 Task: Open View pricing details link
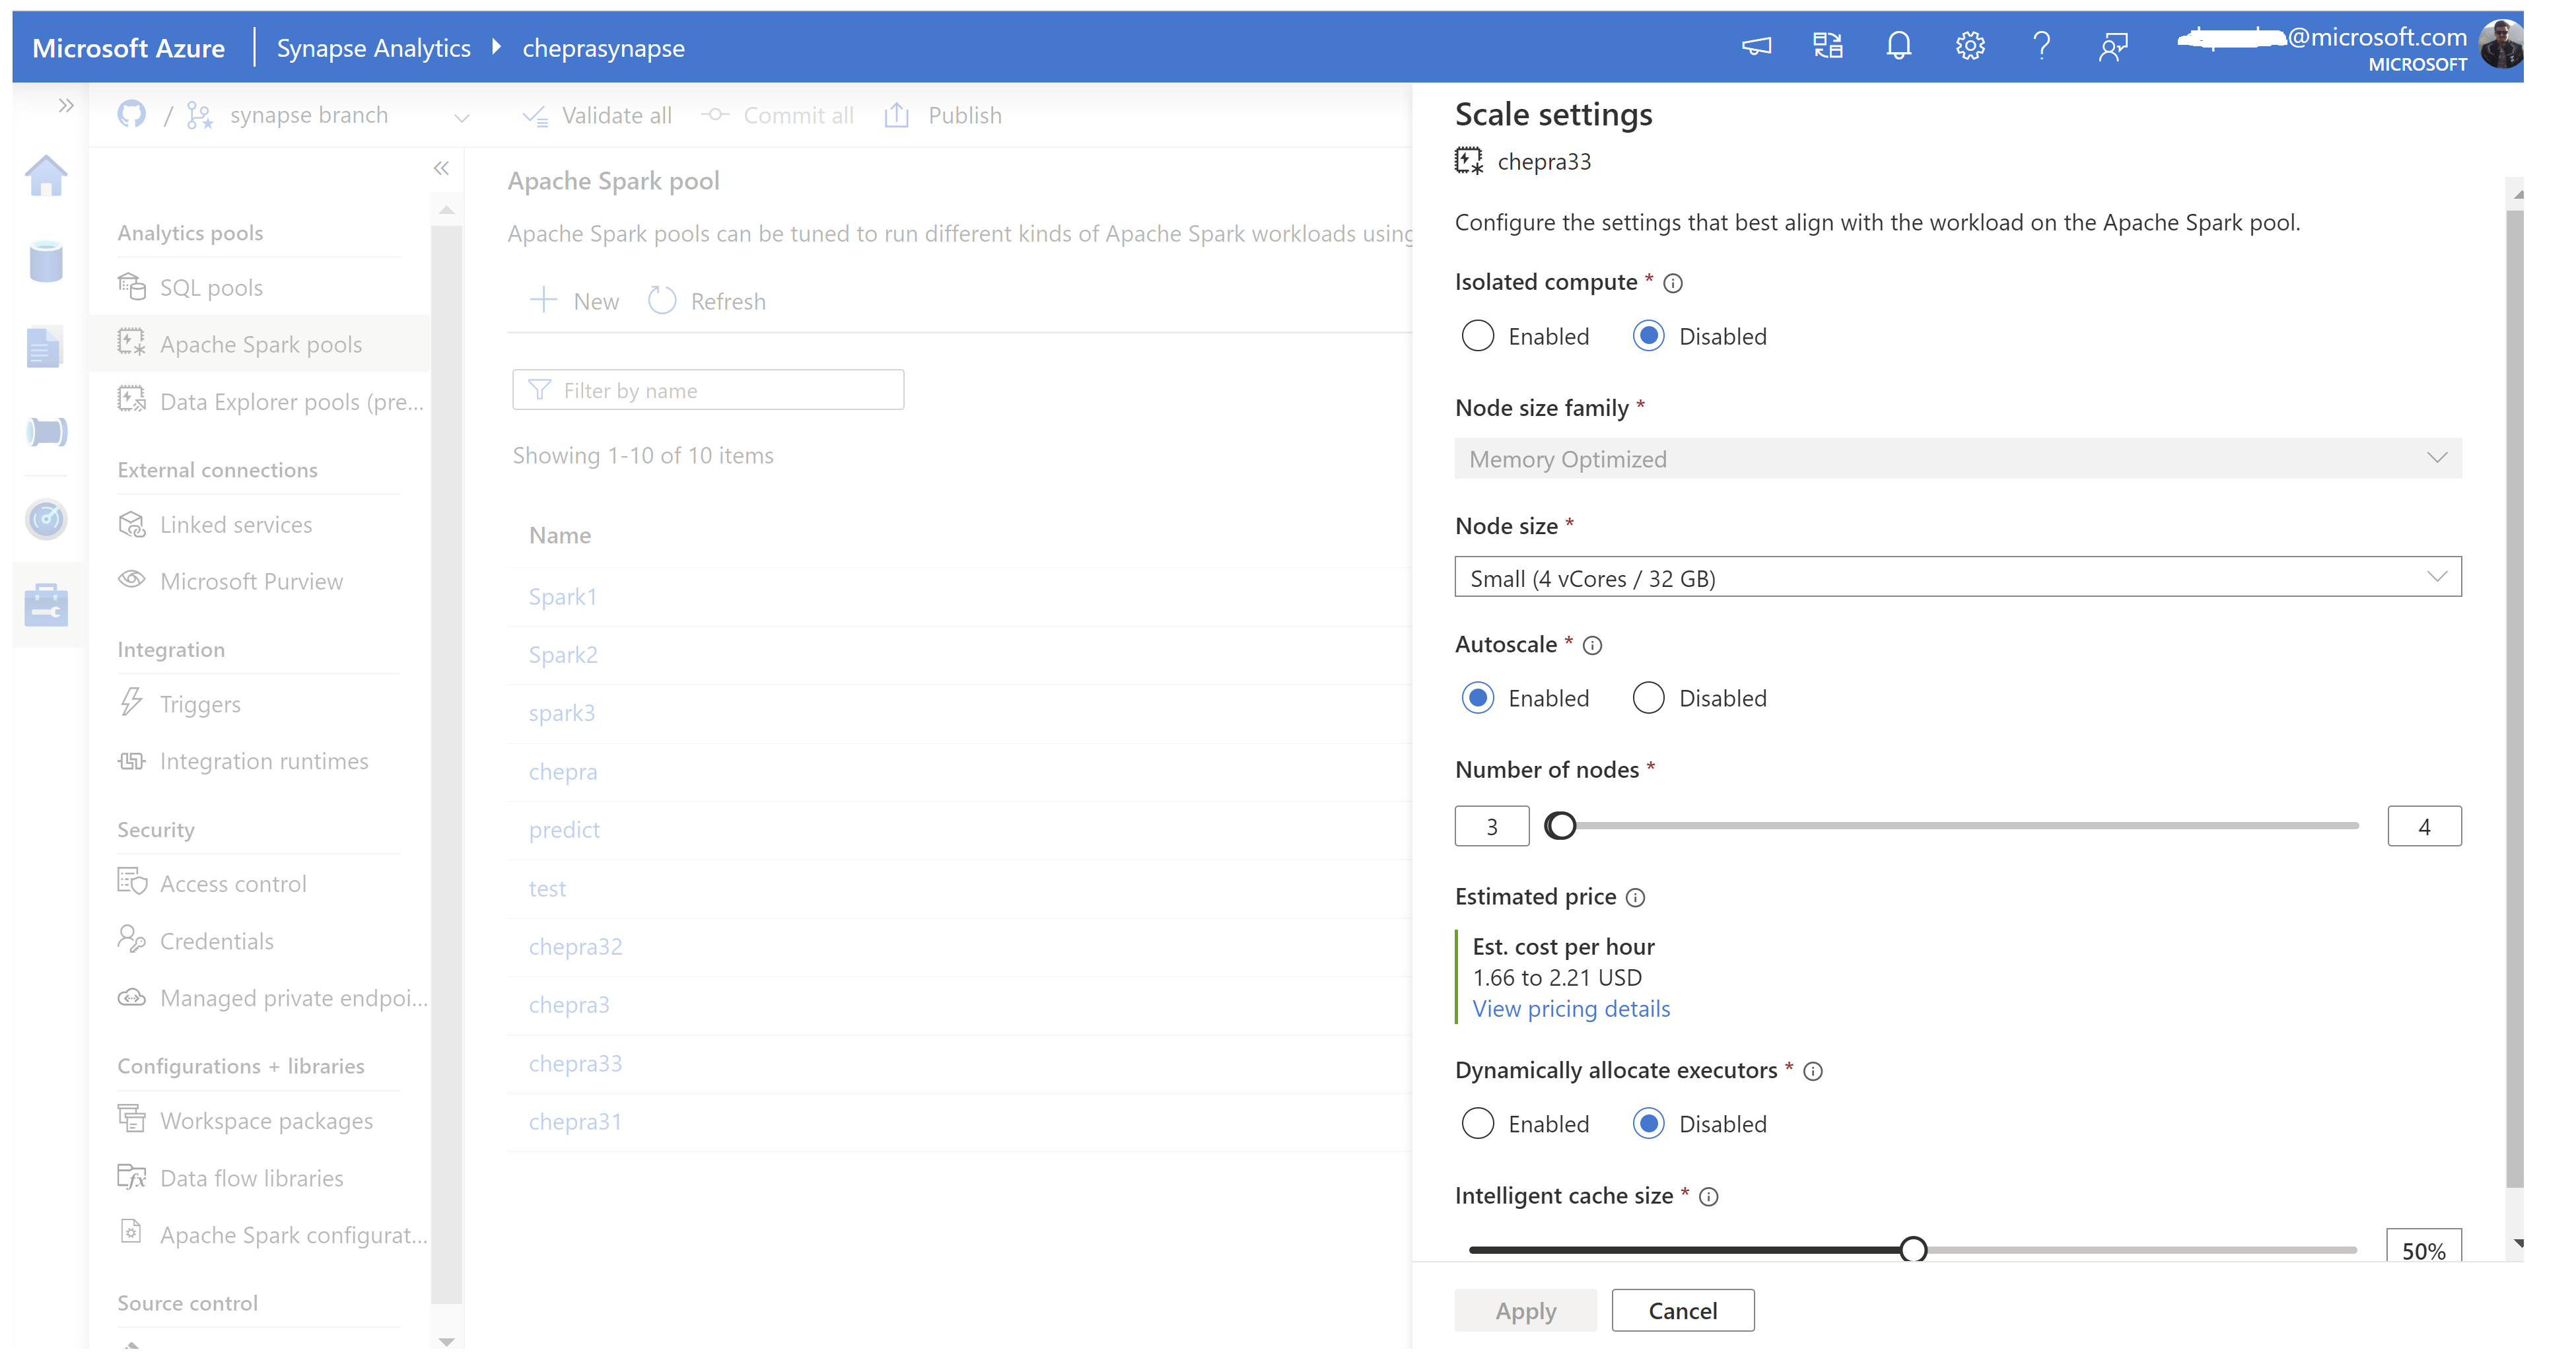pos(1571,1009)
